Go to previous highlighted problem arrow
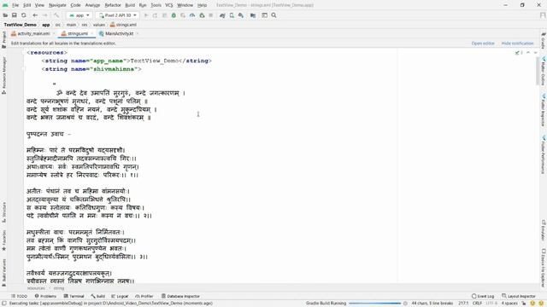 pyautogui.click(x=528, y=53)
